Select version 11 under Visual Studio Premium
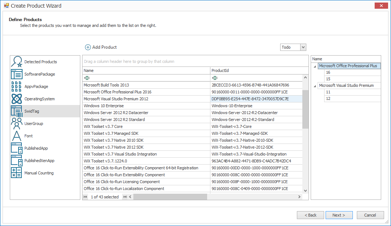 point(352,92)
